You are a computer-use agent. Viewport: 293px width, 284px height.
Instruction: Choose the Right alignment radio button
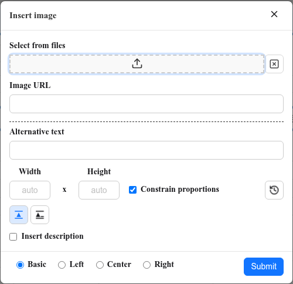pyautogui.click(x=146, y=265)
